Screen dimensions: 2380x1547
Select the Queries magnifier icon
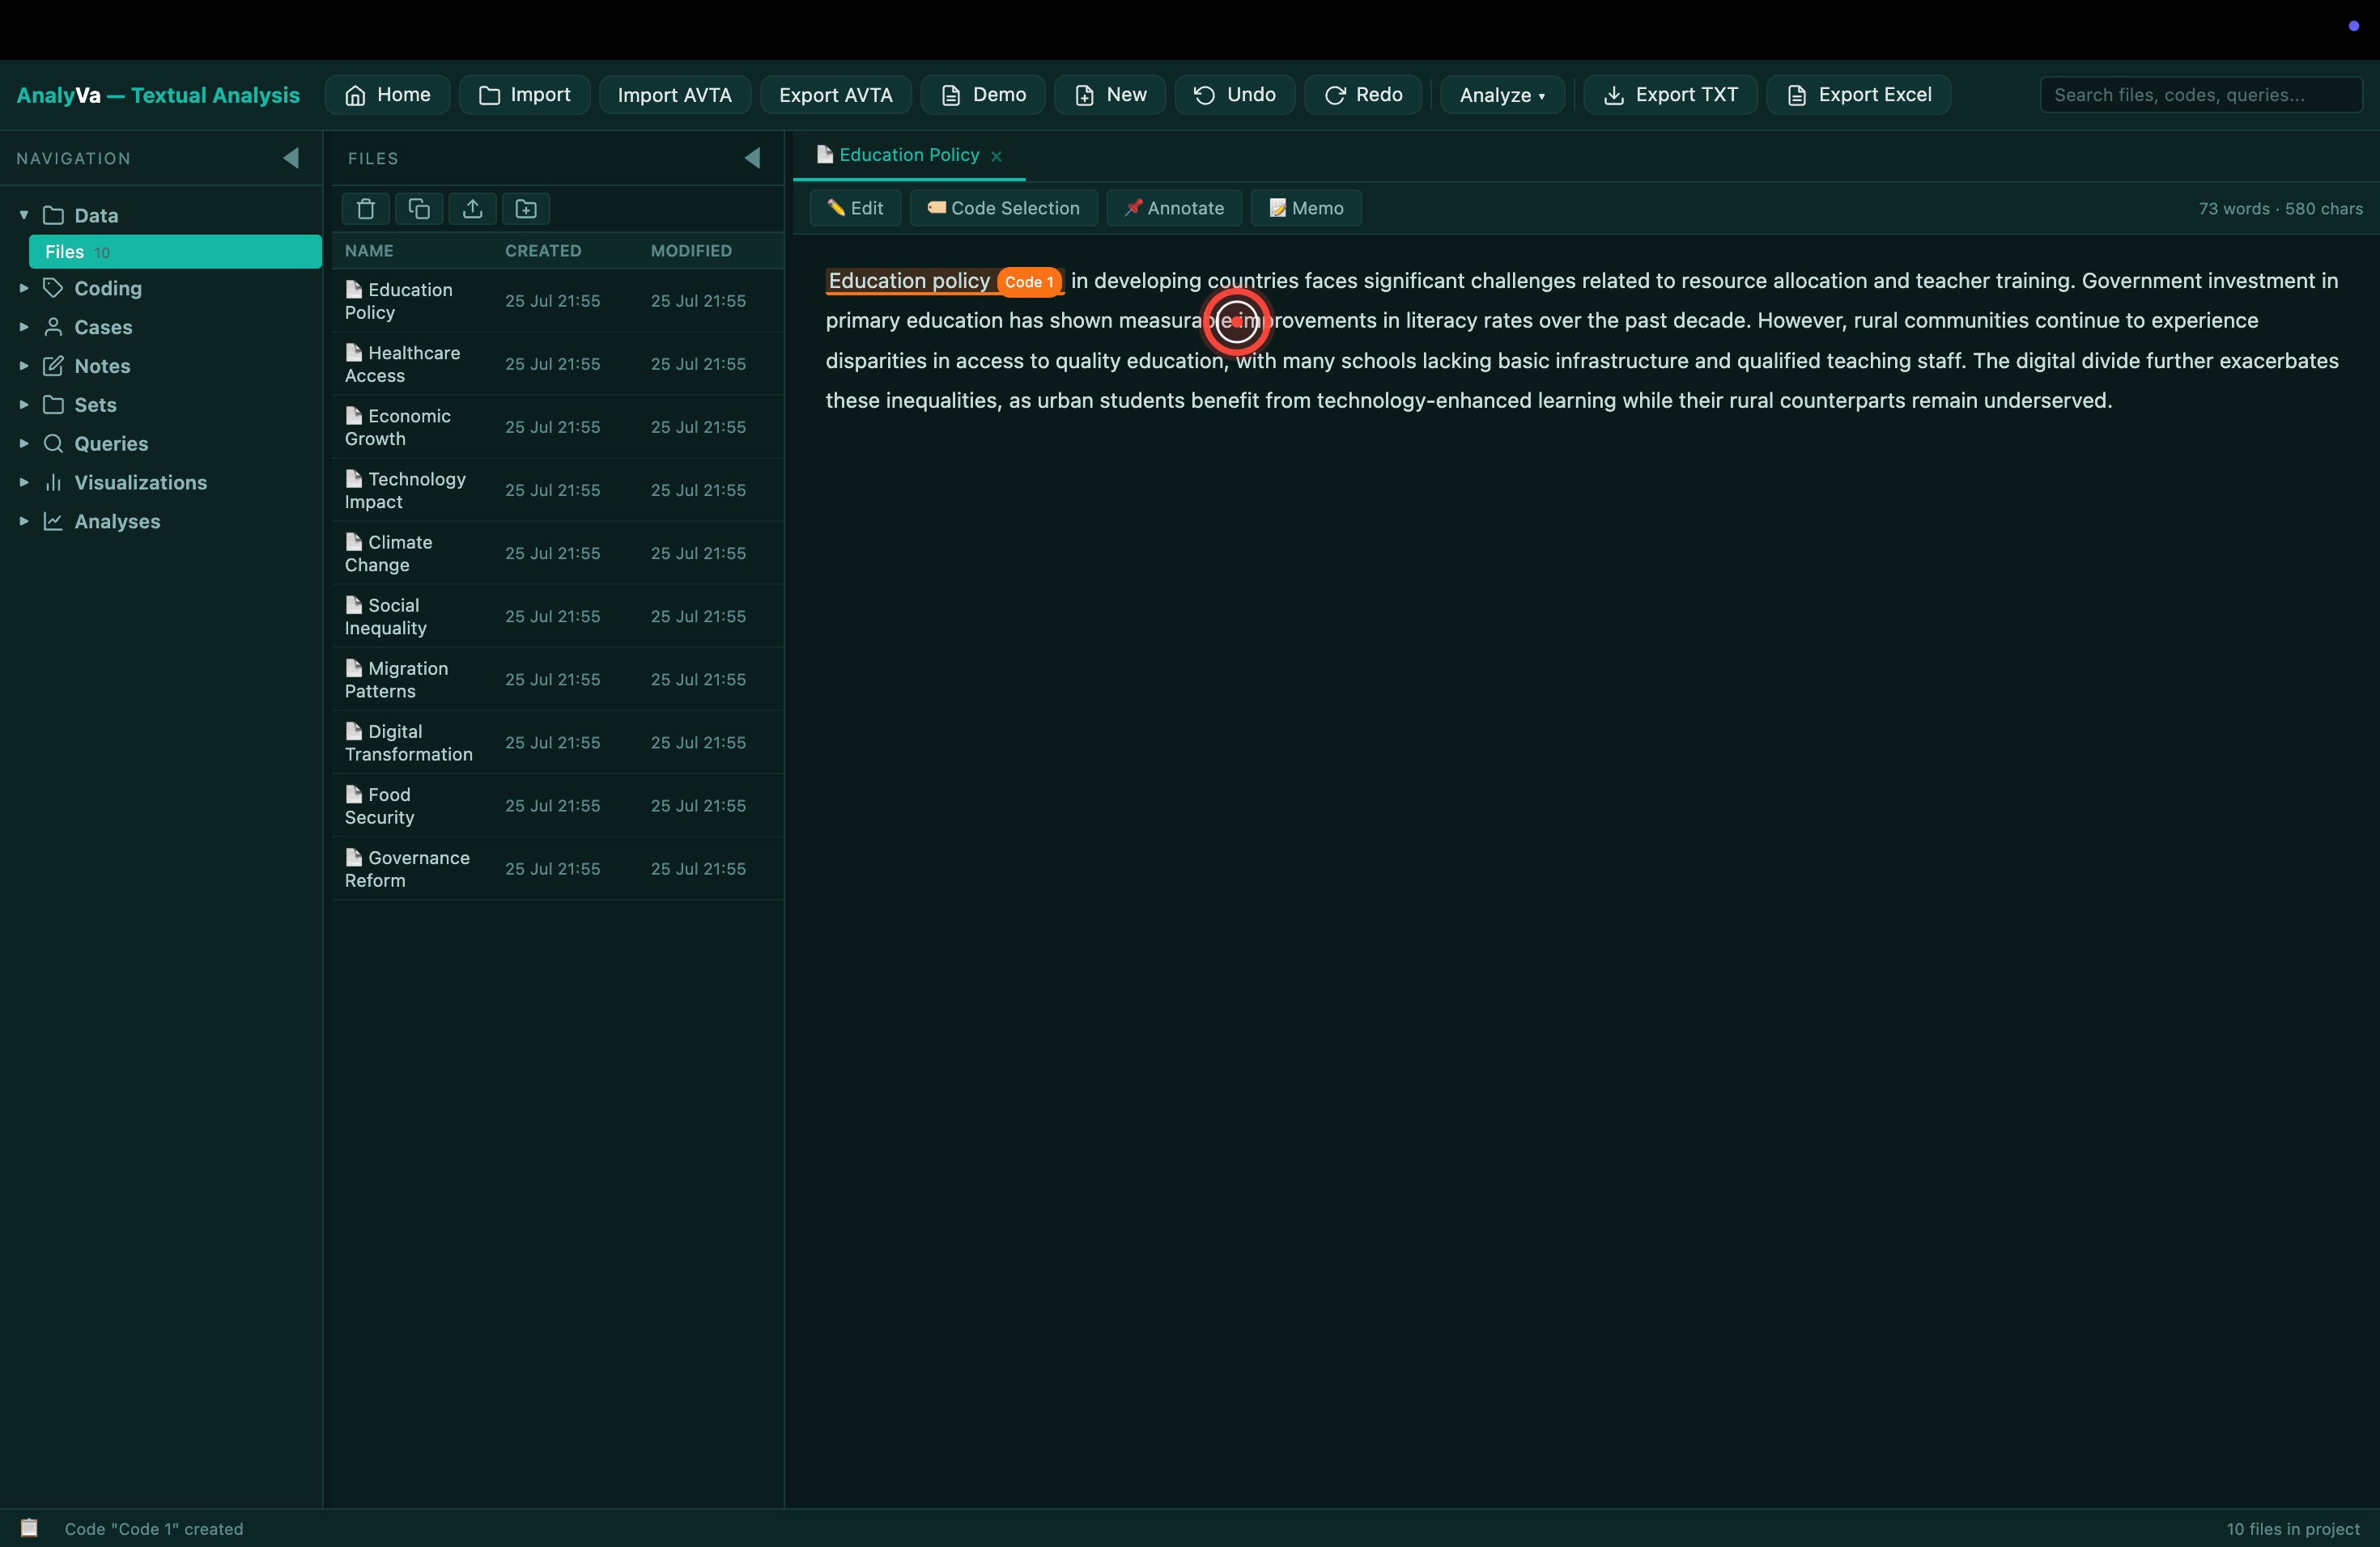pos(54,443)
